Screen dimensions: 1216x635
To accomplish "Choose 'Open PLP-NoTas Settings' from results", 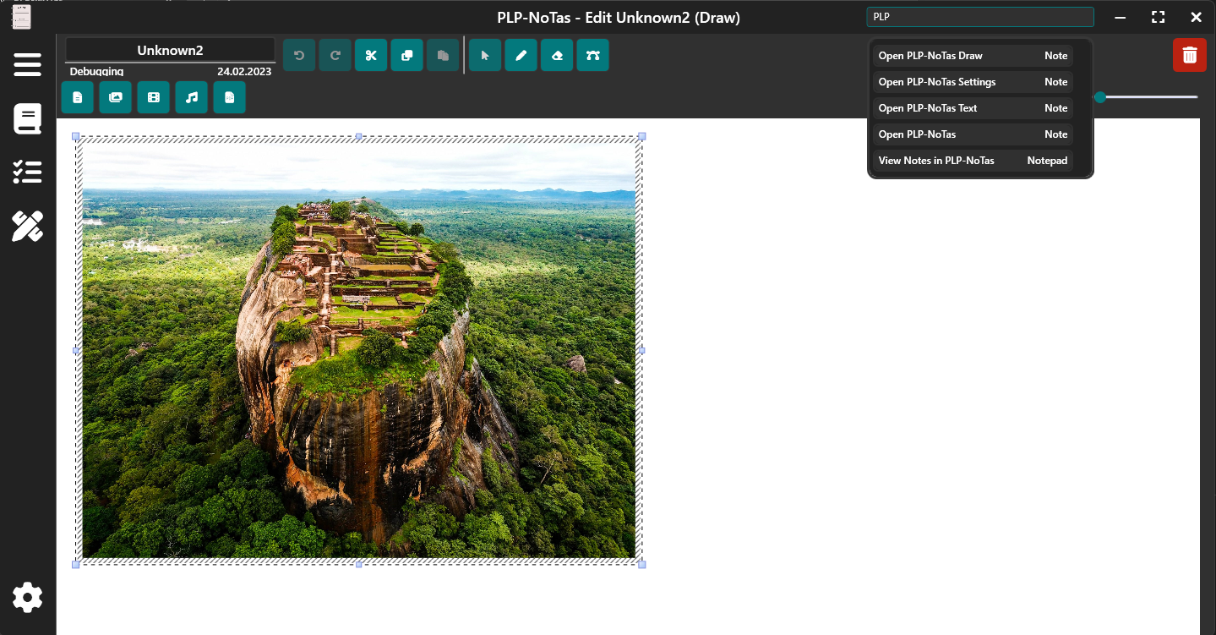I will (972, 81).
